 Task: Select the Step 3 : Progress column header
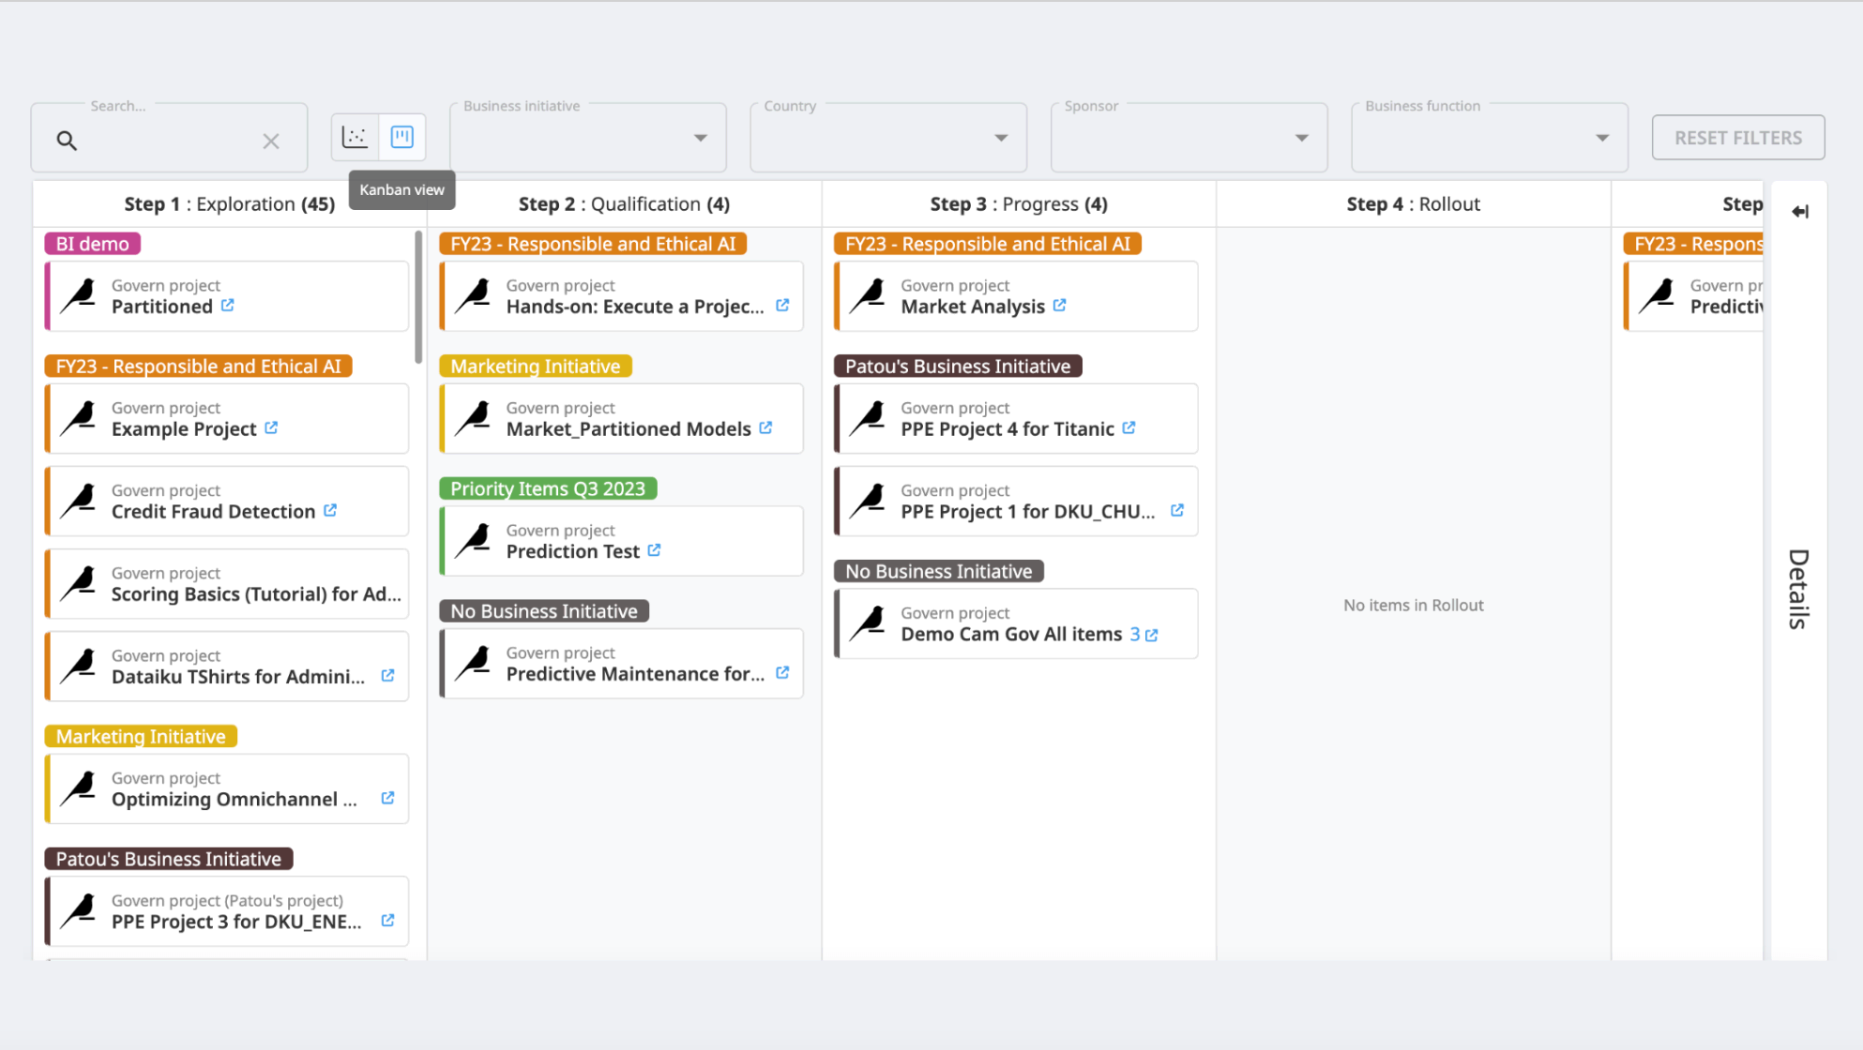1020,204
